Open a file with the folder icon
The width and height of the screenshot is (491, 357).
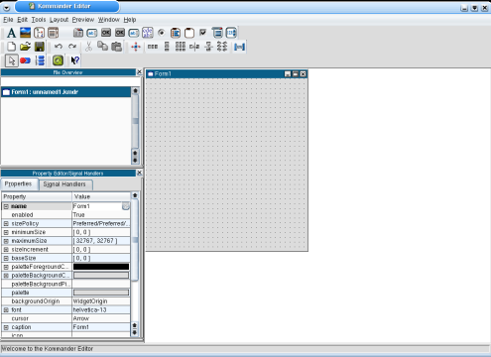(25, 47)
